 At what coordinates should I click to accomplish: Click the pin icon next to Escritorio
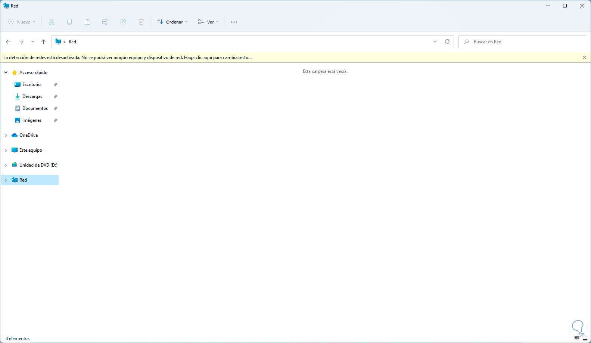coord(55,84)
